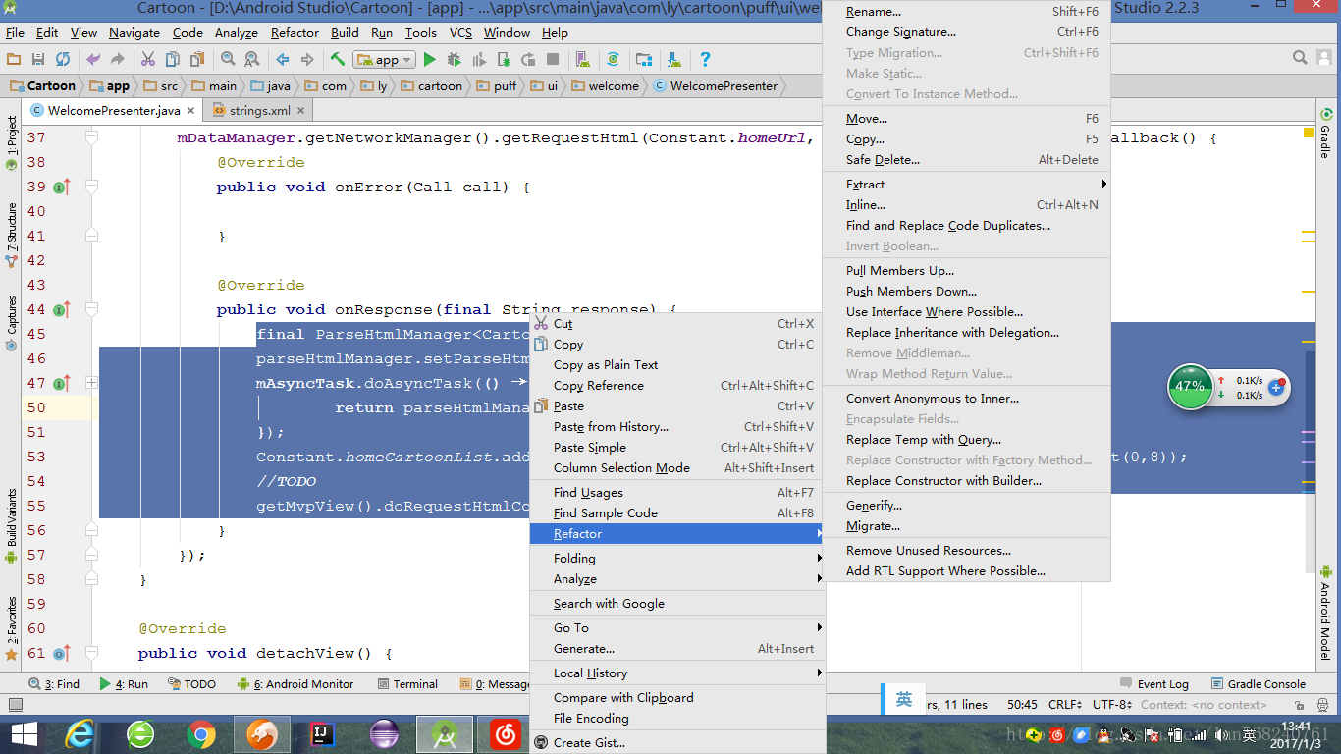
Task: Open the Refactor menu in menu bar
Action: coord(295,32)
